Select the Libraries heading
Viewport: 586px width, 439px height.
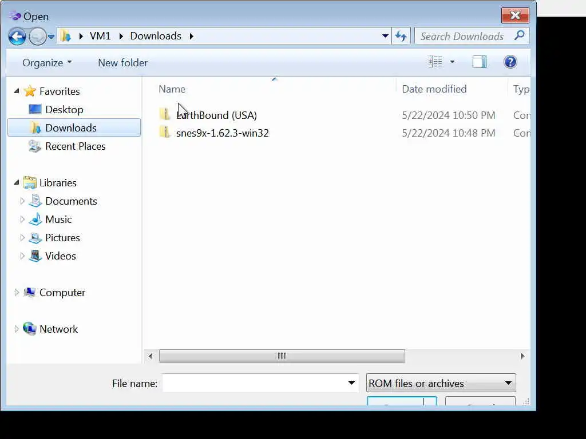point(50,182)
